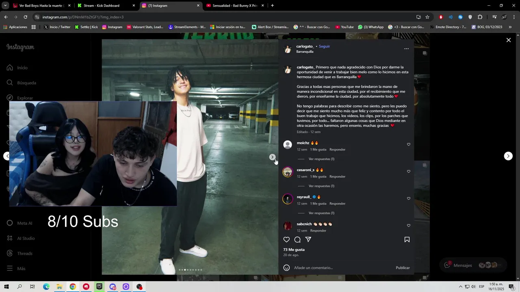520x292 pixels.
Task: Show more bookmarks chevron
Action: coord(511,27)
